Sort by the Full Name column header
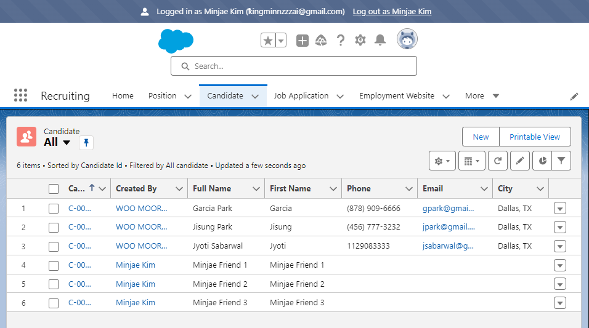 [212, 189]
